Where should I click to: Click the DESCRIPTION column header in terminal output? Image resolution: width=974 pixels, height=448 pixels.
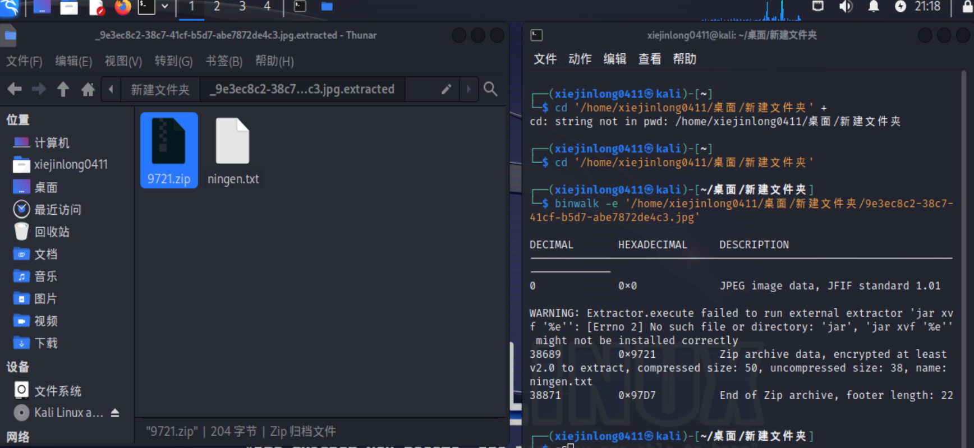tap(754, 244)
